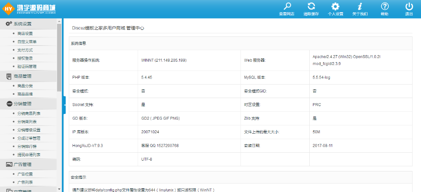This screenshot has height=192, width=421.
Task: Open 查看网店 via the magnifier icon
Action: (287, 7)
